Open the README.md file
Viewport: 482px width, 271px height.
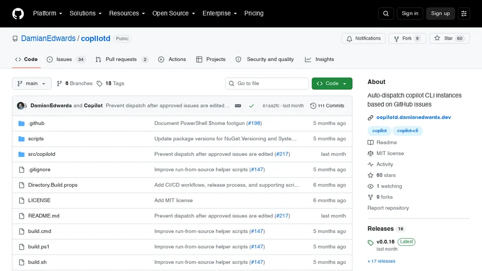44,216
